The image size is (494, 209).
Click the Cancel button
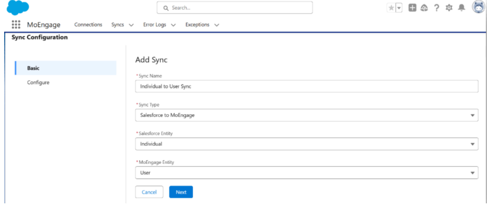[x=149, y=192]
